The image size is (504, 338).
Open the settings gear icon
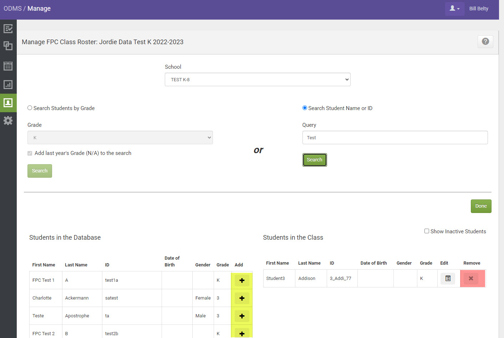(8, 120)
